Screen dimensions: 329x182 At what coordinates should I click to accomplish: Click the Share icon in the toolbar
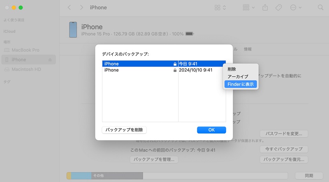pos(265,7)
